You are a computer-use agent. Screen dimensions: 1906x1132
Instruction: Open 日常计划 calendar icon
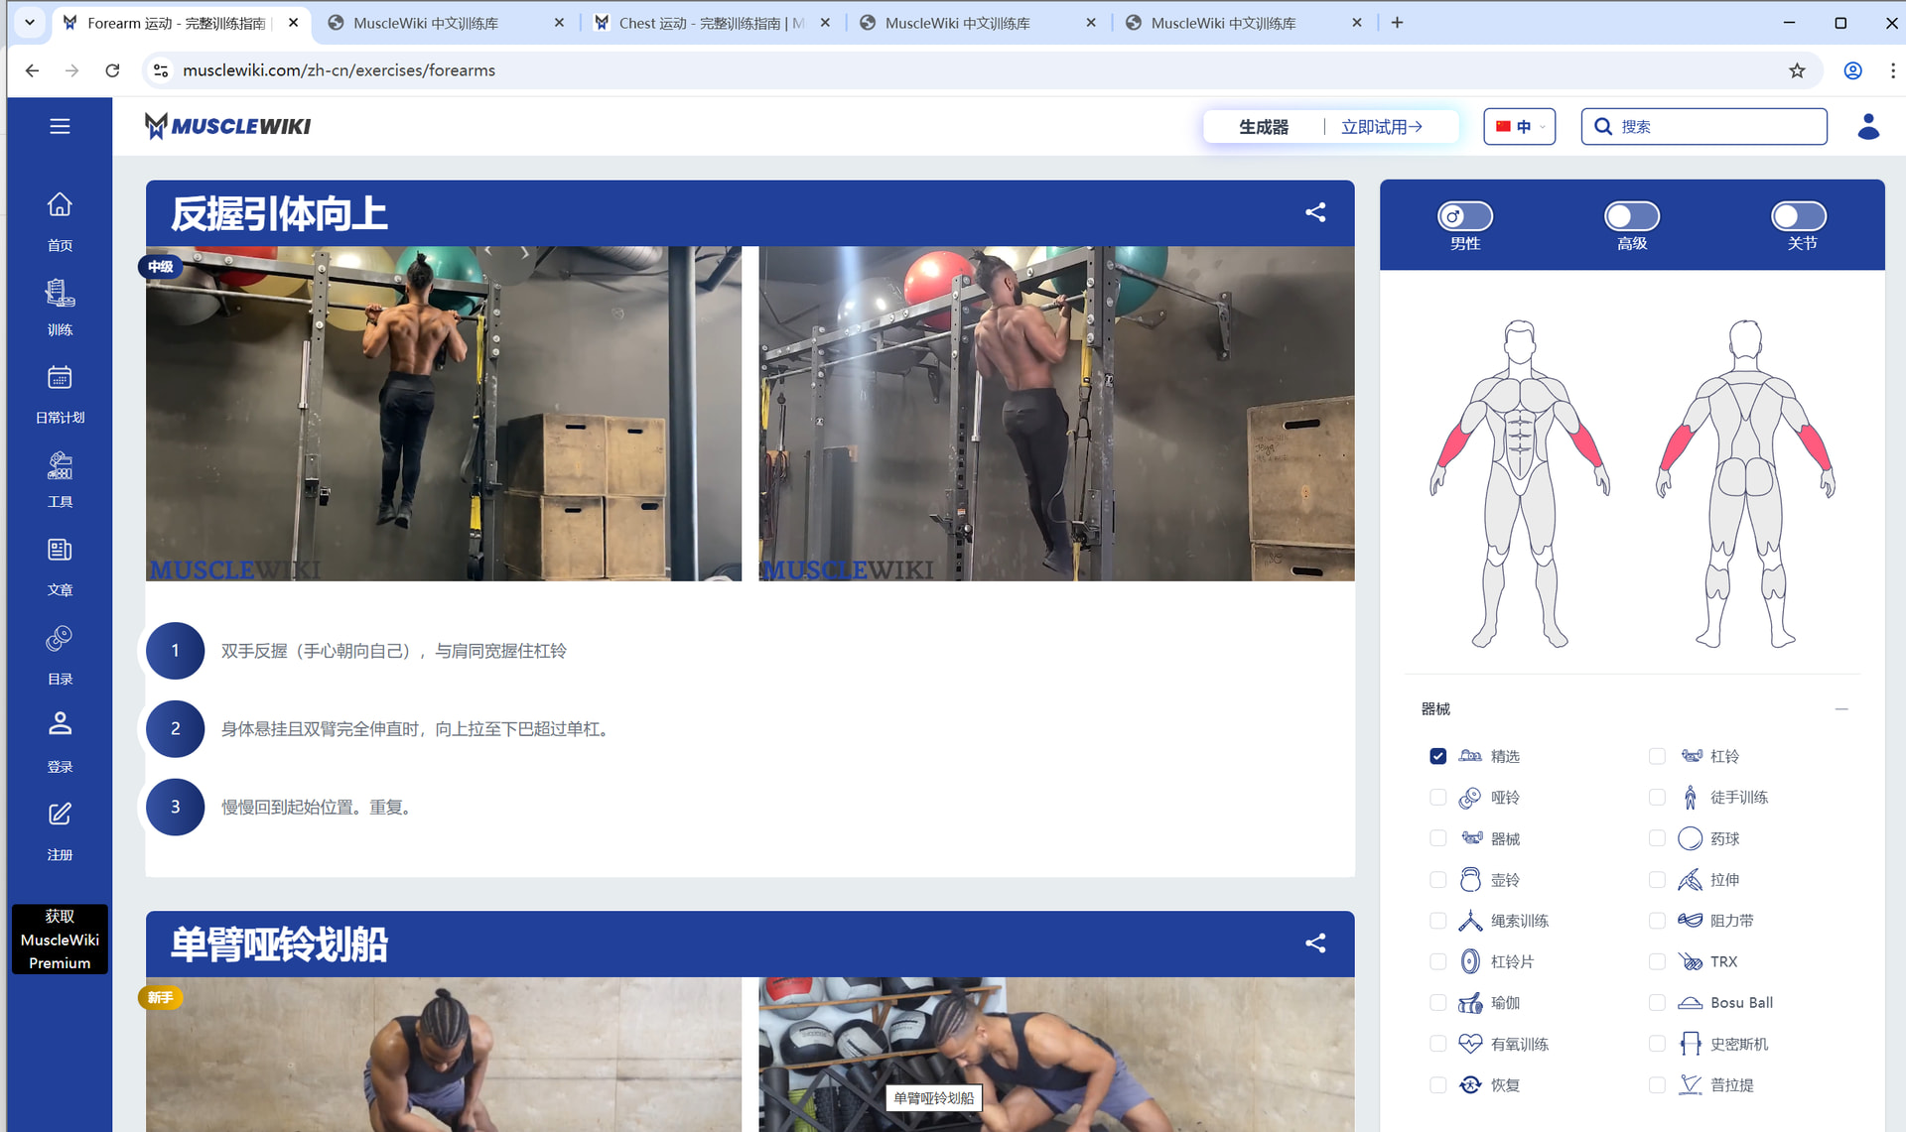[x=60, y=378]
